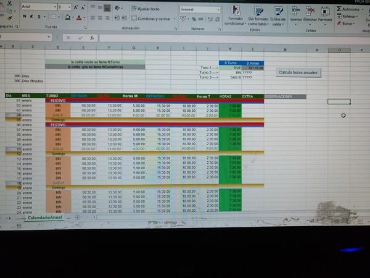Align text right
The image size is (370, 278).
click(107, 18)
